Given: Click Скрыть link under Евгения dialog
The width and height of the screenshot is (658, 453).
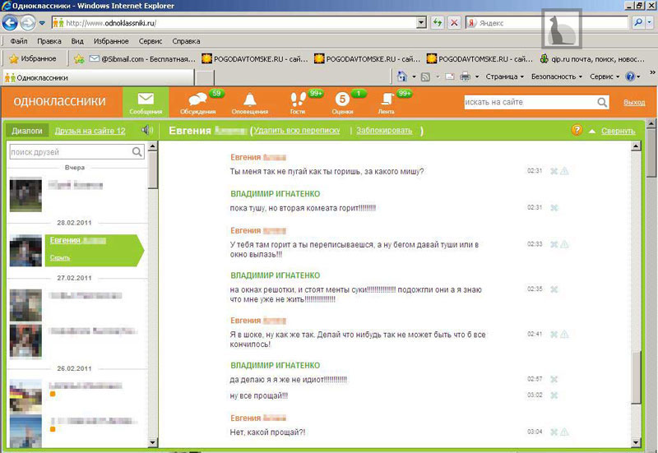Looking at the screenshot, I should coord(60,257).
